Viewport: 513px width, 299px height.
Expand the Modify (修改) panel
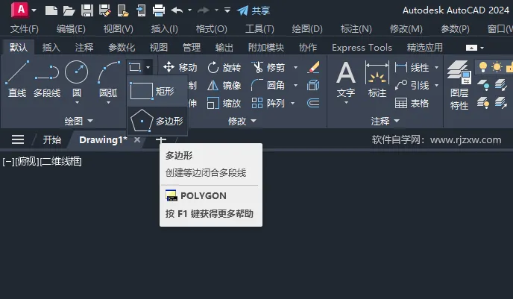point(242,121)
